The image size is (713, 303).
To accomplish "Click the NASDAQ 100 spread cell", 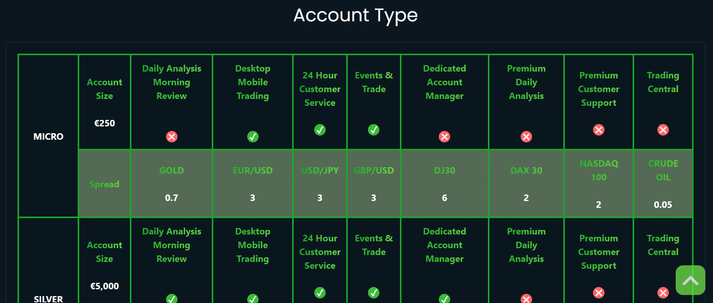I will 599,183.
